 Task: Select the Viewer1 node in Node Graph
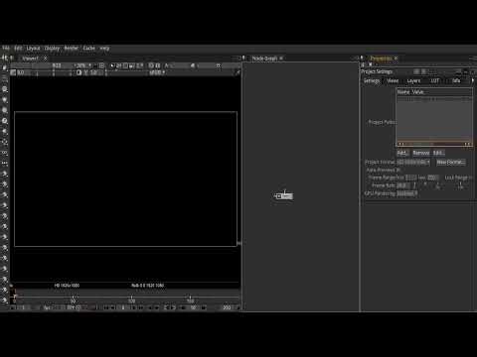coord(284,196)
